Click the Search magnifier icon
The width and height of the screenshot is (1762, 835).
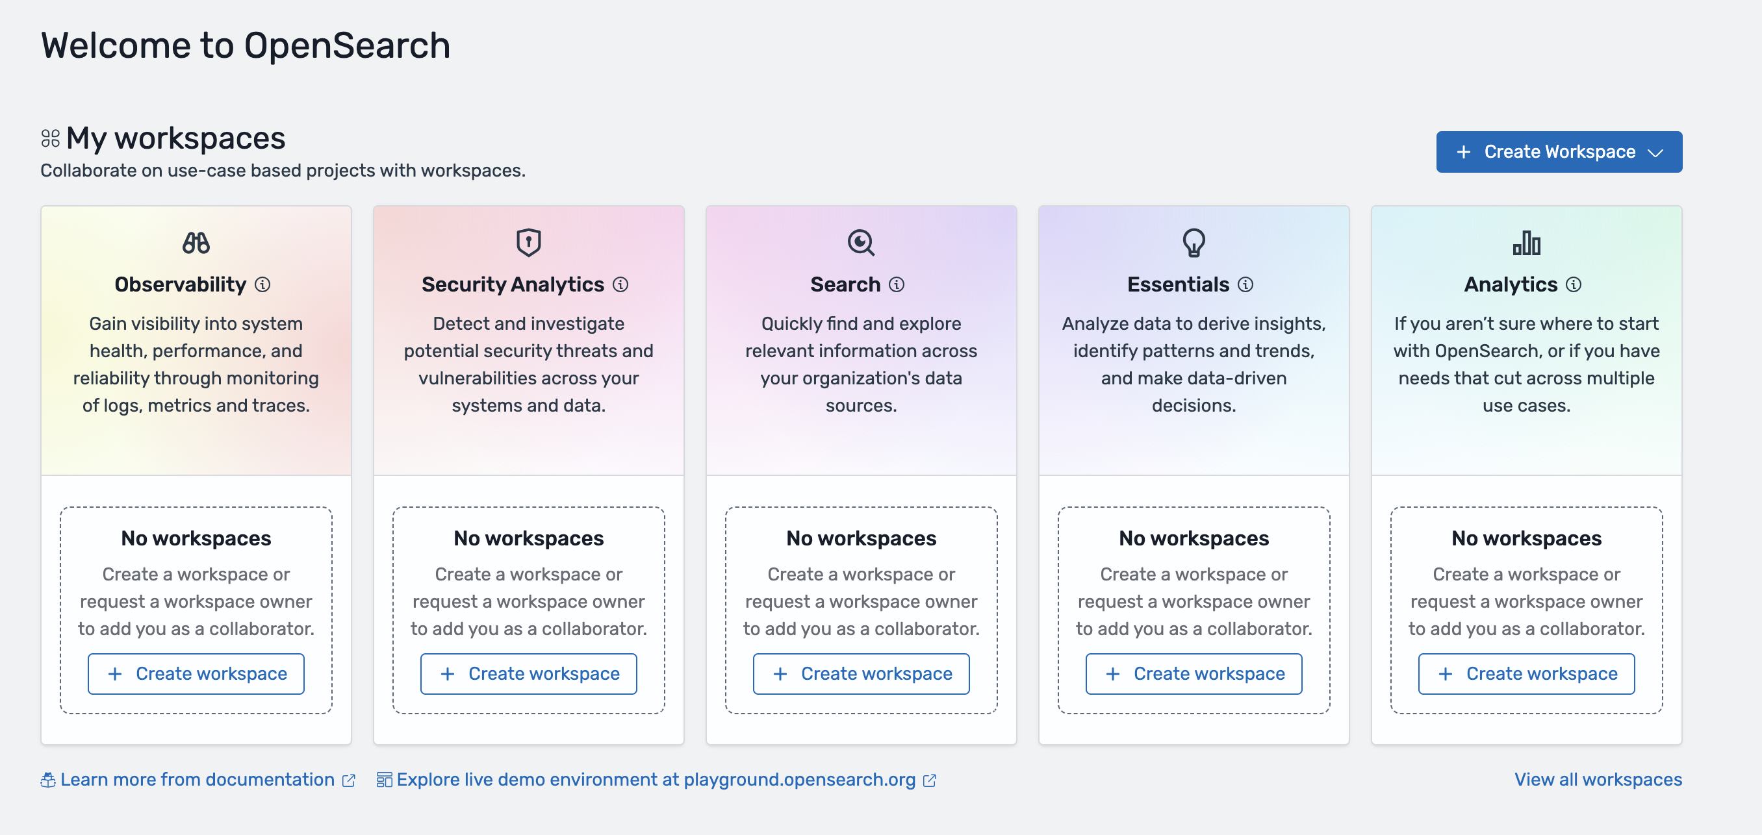860,242
